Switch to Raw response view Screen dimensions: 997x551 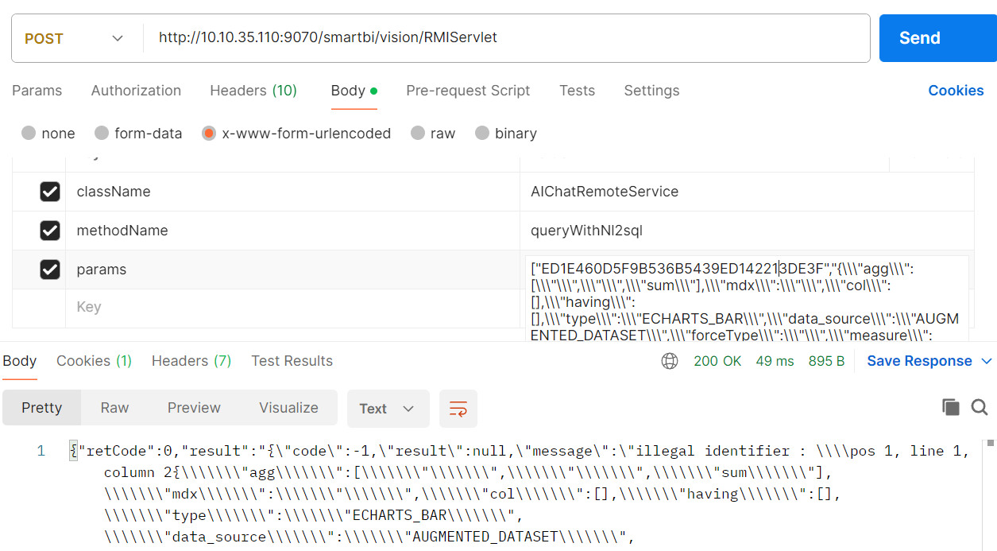pos(114,408)
